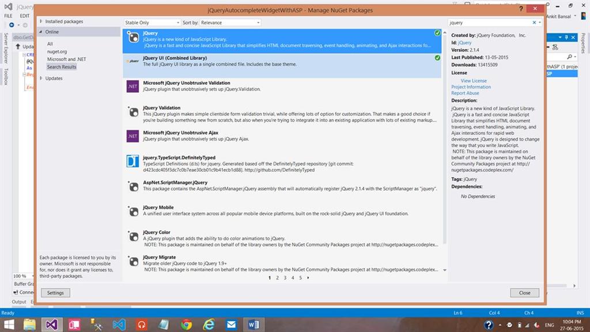The width and height of the screenshot is (590, 332).
Task: Open the headphones app on taskbar
Action: [142, 325]
